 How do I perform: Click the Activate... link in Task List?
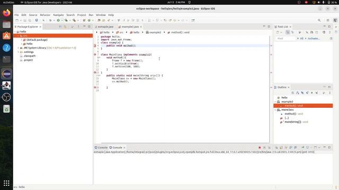pyautogui.click(x=314, y=39)
